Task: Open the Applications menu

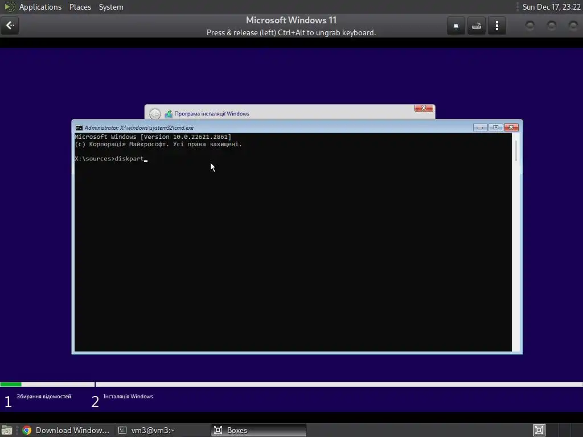Action: [40, 7]
